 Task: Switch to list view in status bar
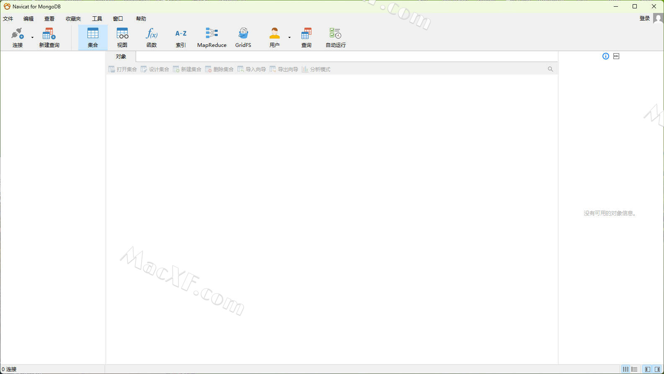click(635, 369)
